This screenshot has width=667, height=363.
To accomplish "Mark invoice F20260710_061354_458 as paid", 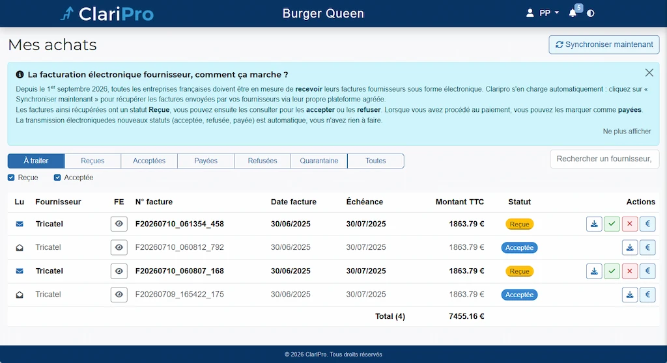I will [647, 224].
